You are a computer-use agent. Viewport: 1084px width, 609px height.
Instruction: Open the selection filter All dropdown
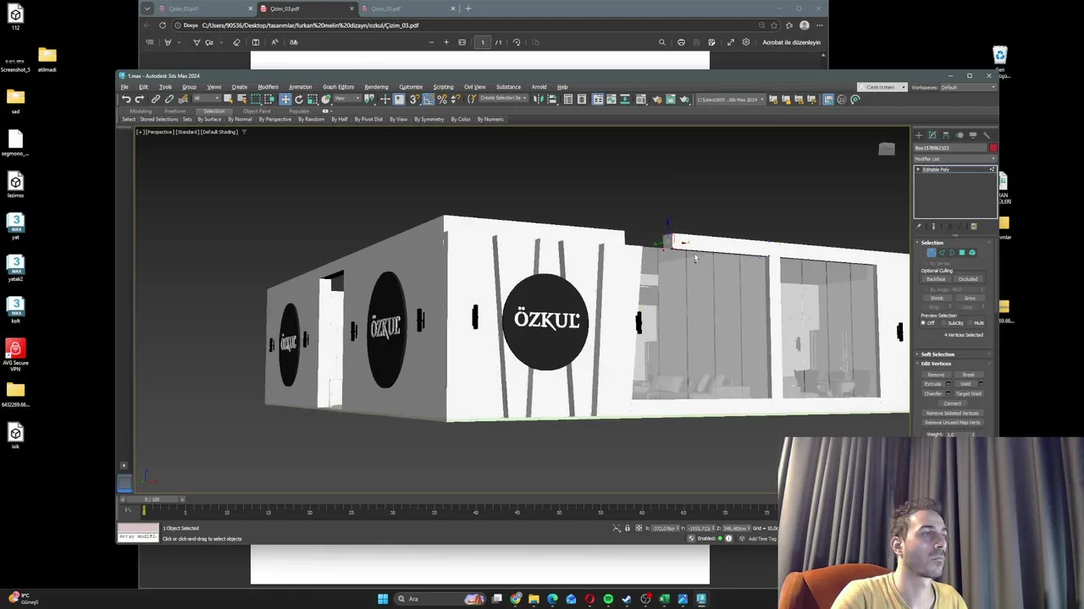click(x=207, y=99)
